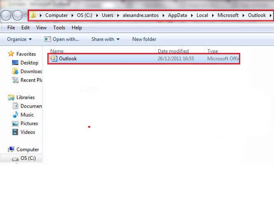Click the Microsoft Office type cell

[x=223, y=59]
